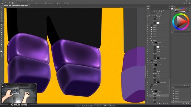The height and width of the screenshot is (107, 191).
Task: Open the workspace switcher icon
Action: click(x=186, y=3)
